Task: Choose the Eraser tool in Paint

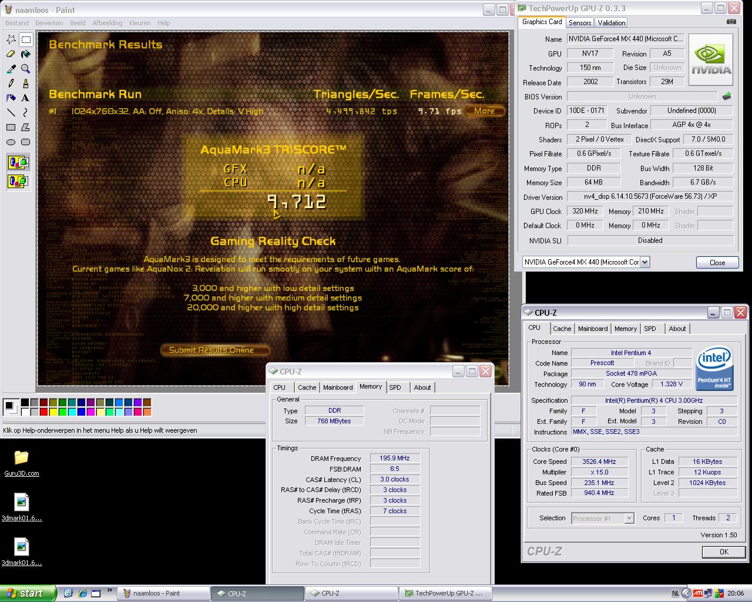Action: point(11,54)
